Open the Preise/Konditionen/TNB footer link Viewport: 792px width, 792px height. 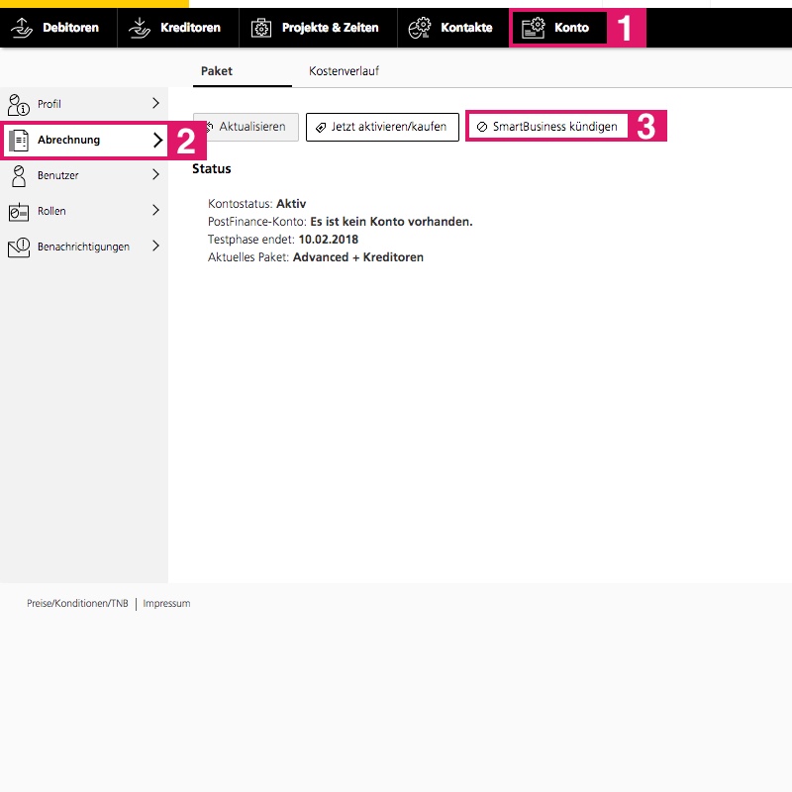[77, 603]
